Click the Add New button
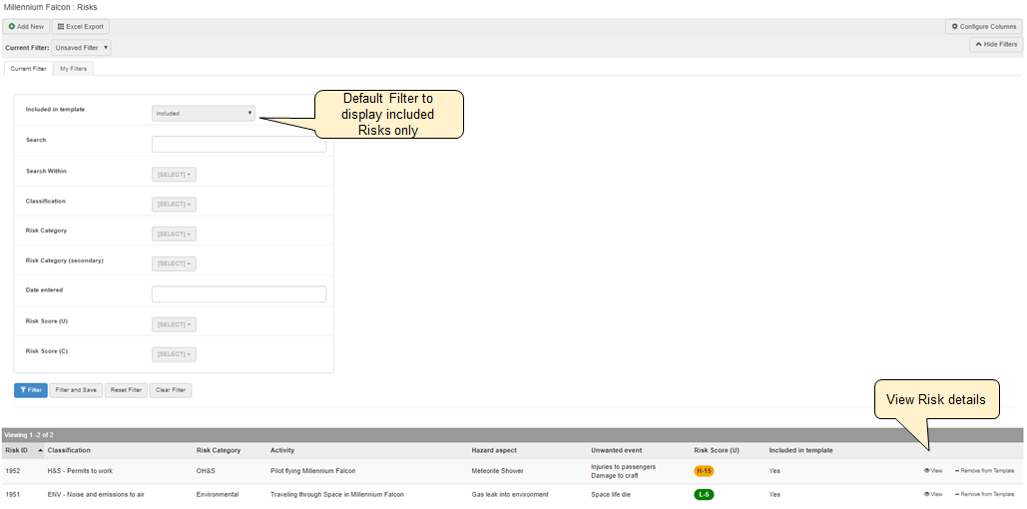Viewport: 1027px width, 509px height. (x=25, y=27)
